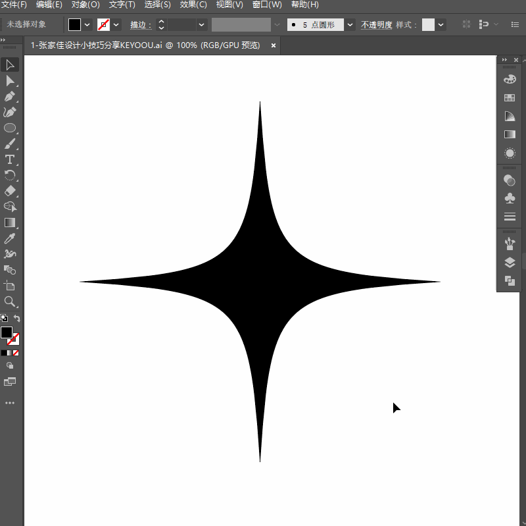This screenshot has height=526, width=526.
Task: Open the 样式 graphic style dropdown
Action: tap(441, 25)
